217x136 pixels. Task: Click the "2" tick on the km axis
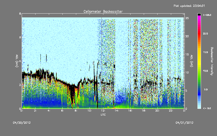[x=20, y=85]
